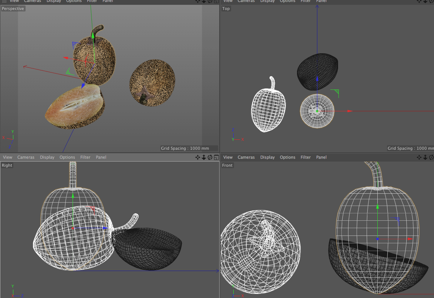This screenshot has width=434, height=298.
Task: Click the rotate camera icon in Right viewport
Action: click(x=210, y=157)
